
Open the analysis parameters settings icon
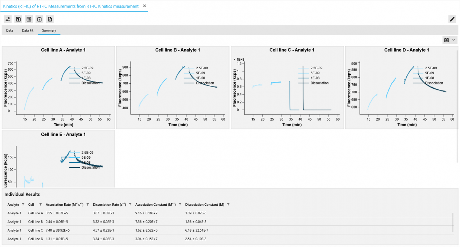tap(8, 19)
